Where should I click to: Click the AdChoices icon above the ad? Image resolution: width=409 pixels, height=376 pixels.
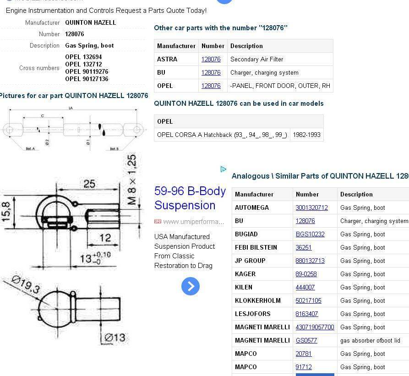(223, 169)
